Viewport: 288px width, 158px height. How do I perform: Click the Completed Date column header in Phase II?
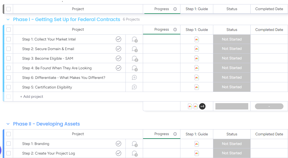click(269, 134)
